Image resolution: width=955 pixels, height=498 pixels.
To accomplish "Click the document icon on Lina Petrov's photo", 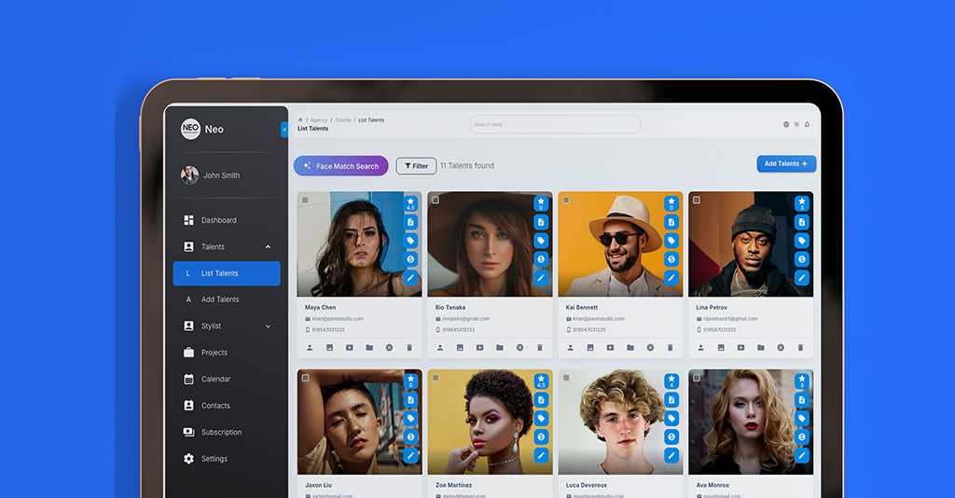I will (802, 222).
